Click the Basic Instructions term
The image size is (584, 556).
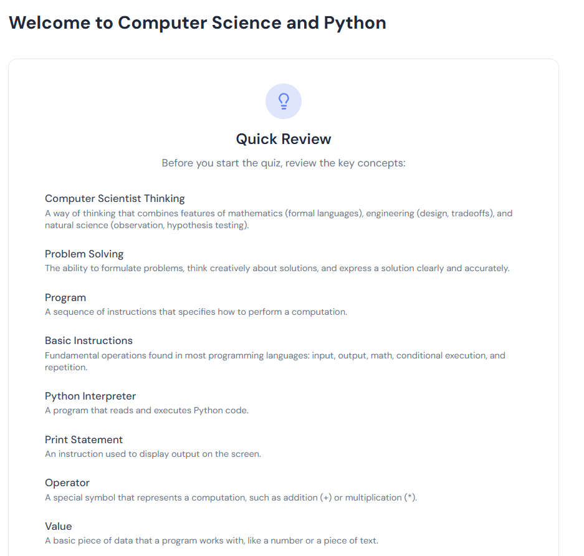coord(89,341)
